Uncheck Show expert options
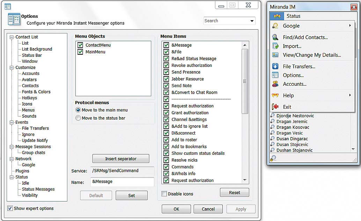This screenshot has height=221, width=361. [10, 208]
